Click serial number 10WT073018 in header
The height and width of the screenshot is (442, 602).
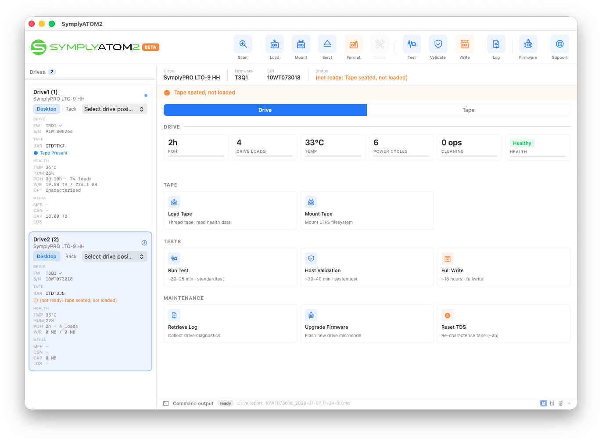tap(284, 78)
